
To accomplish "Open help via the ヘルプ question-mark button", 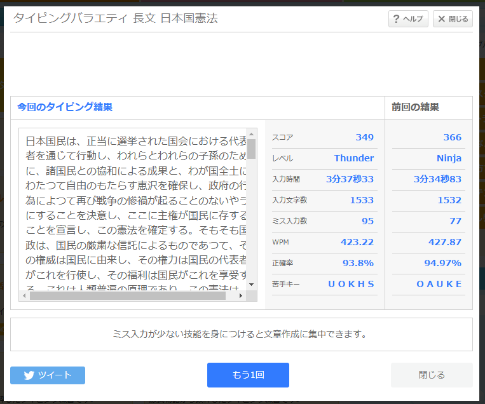I will tap(408, 19).
